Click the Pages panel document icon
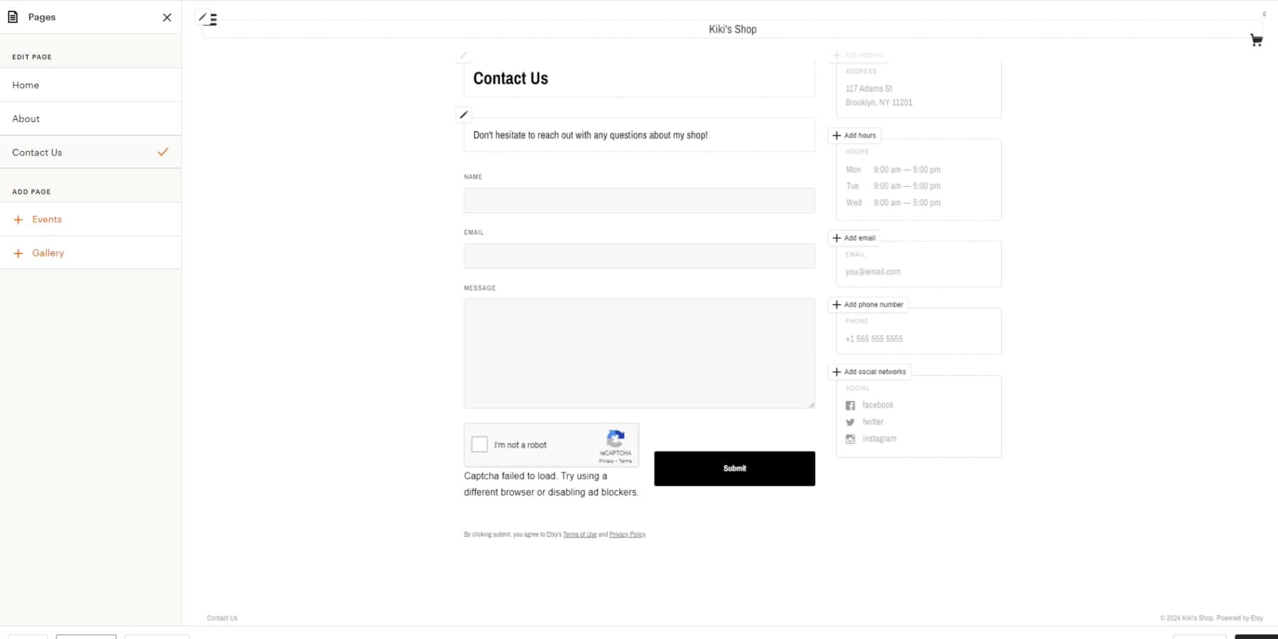 click(11, 16)
